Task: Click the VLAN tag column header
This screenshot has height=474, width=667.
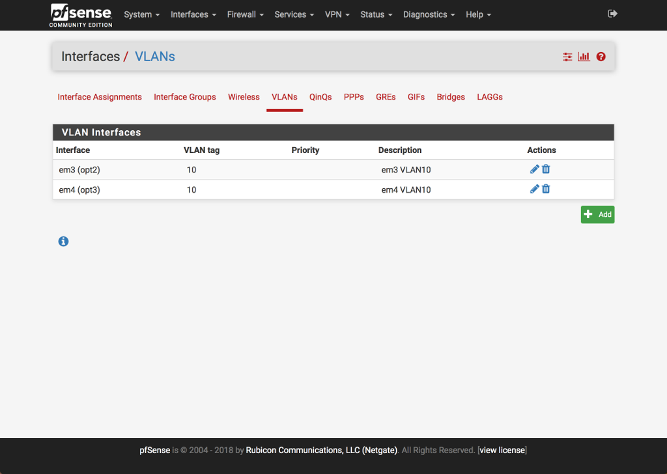Action: [x=202, y=150]
